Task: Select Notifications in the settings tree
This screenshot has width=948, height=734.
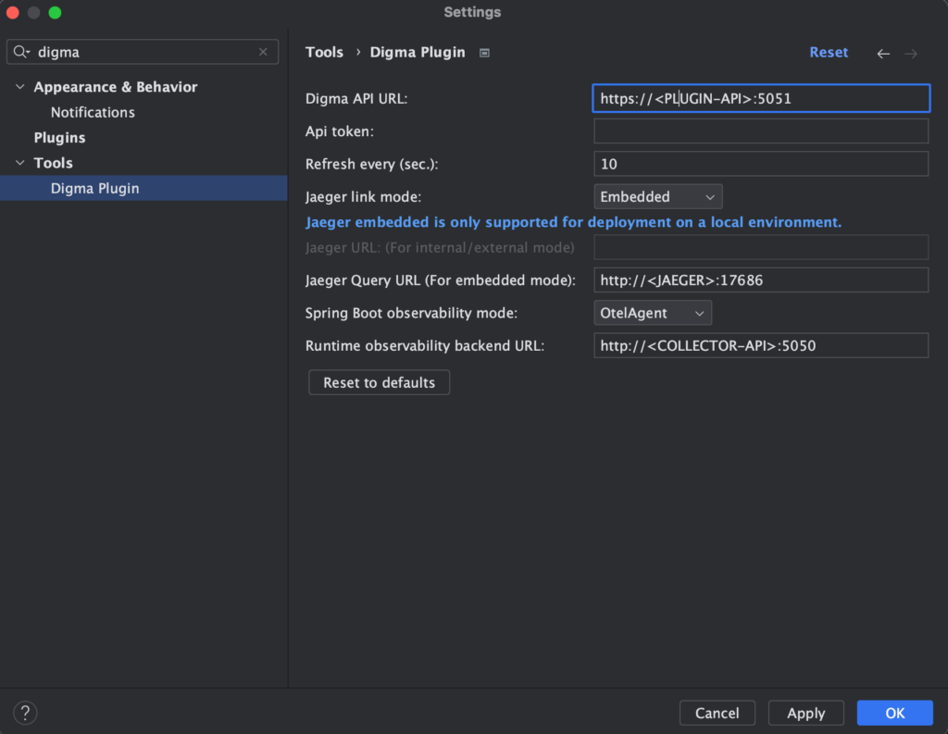Action: tap(93, 112)
